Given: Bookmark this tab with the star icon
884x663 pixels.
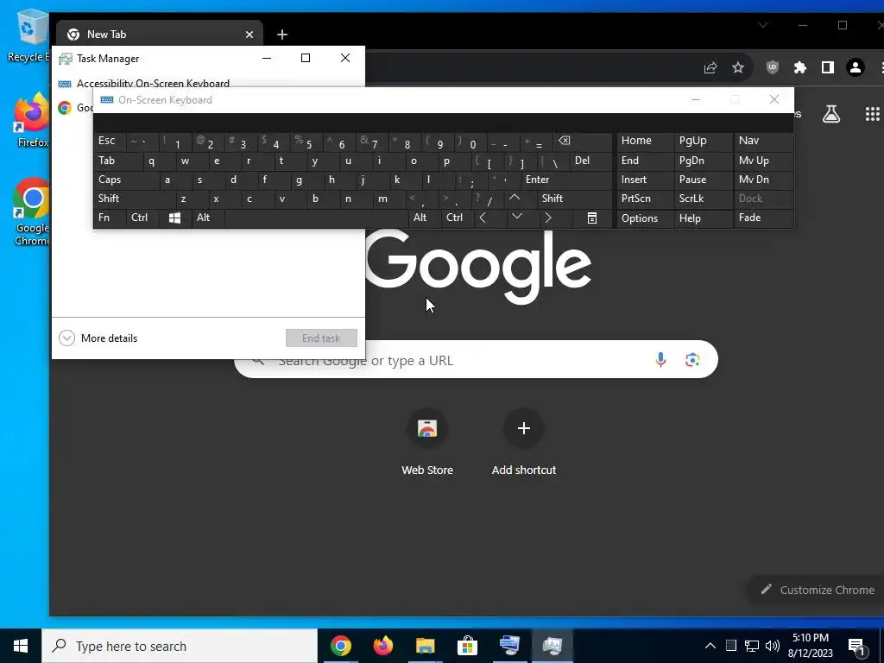Looking at the screenshot, I should pyautogui.click(x=738, y=68).
